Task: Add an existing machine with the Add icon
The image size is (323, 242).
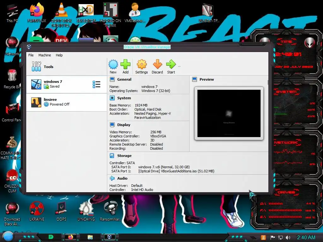Action: click(126, 67)
